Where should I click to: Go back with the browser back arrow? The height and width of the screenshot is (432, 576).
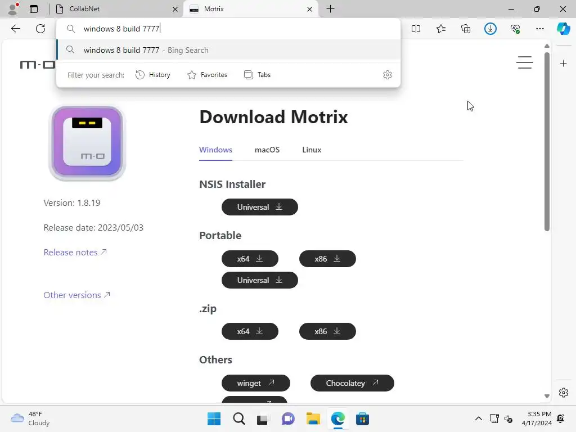point(15,29)
